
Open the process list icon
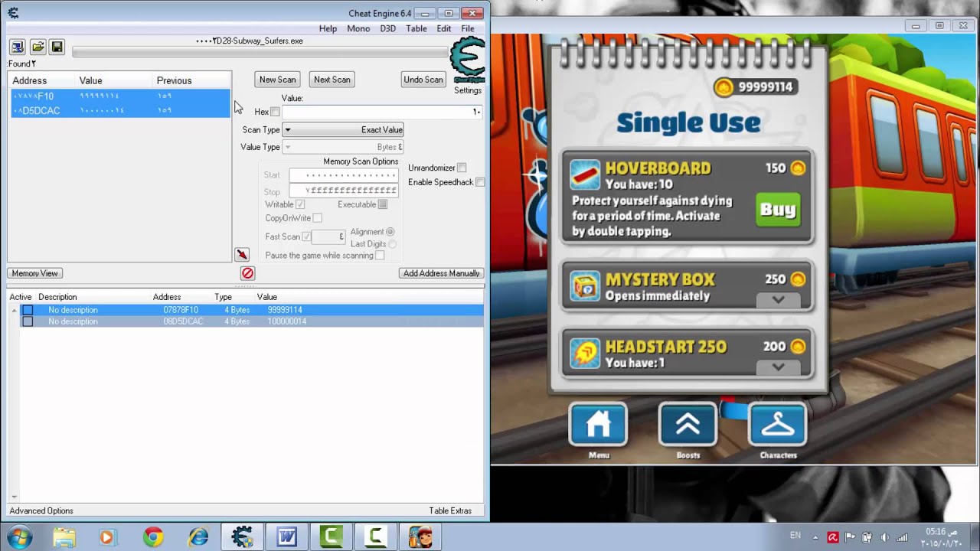pos(18,47)
